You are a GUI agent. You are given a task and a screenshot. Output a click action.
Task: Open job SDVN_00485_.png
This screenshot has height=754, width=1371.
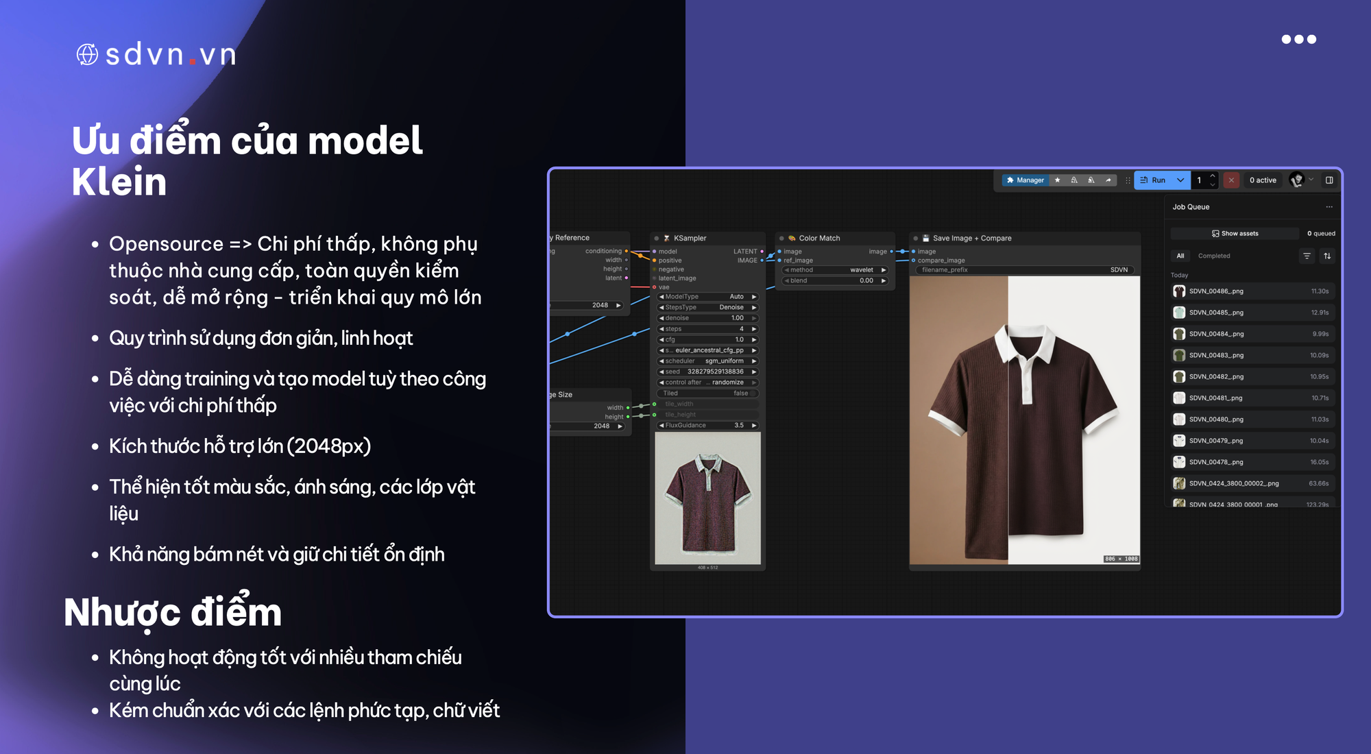tap(1253, 313)
